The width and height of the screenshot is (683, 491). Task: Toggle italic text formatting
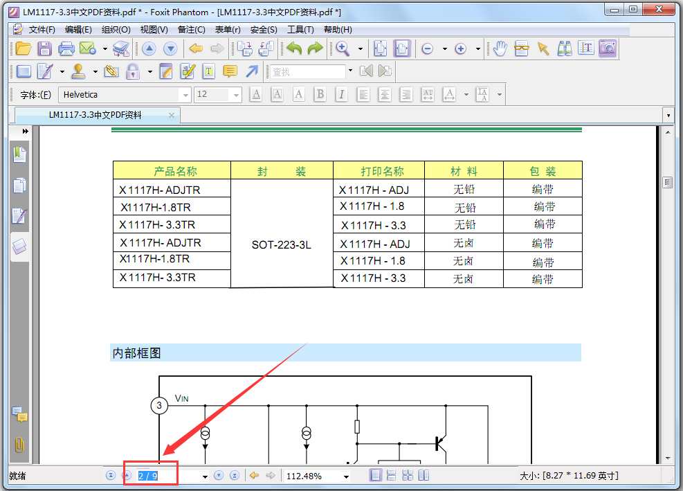342,95
